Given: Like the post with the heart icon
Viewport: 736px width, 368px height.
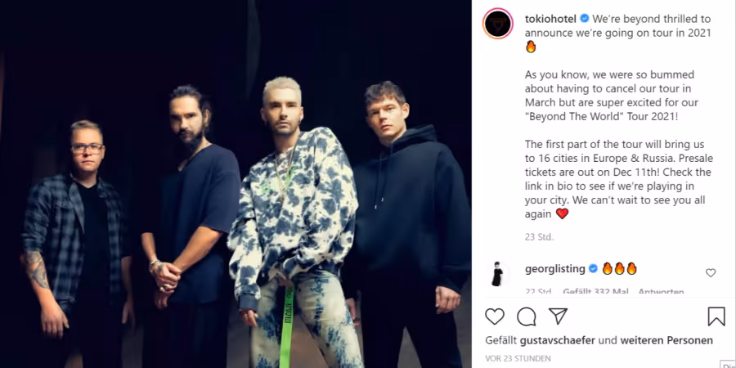Looking at the screenshot, I should pyautogui.click(x=494, y=316).
